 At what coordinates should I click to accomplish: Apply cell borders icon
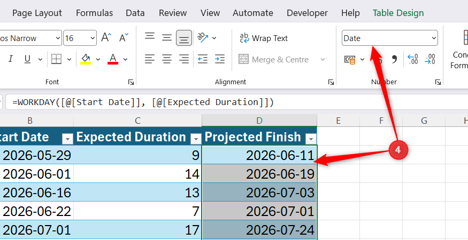pos(56,59)
